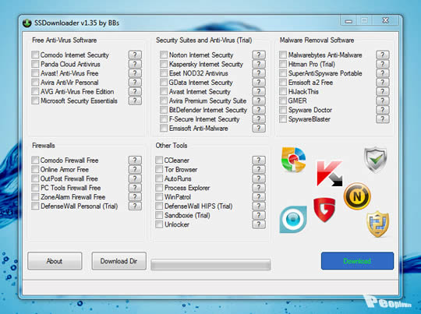The width and height of the screenshot is (421, 314).
Task: Open help for Comodo Internet Security
Action: tap(135, 55)
